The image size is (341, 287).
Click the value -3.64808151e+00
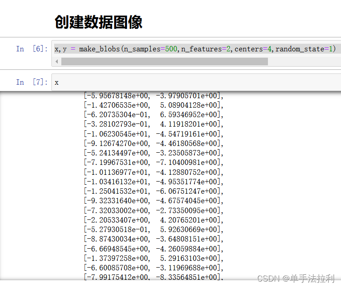pyautogui.click(x=187, y=239)
